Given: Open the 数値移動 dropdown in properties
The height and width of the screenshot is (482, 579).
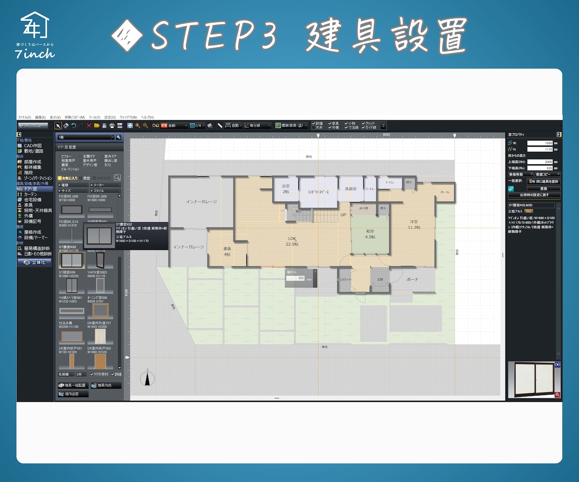Looking at the screenshot, I should click(x=521, y=175).
